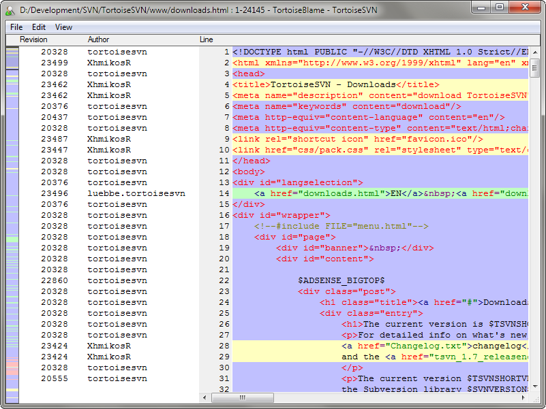The height and width of the screenshot is (409, 546).
Task: Click the TortoiseBlame app icon in title bar
Action: pos(10,10)
